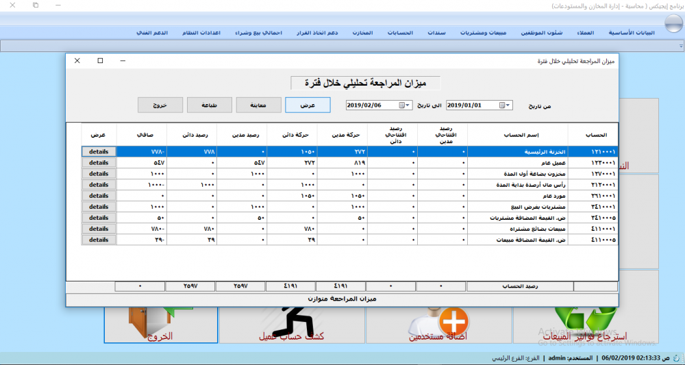Click the معاينة preview button

259,105
